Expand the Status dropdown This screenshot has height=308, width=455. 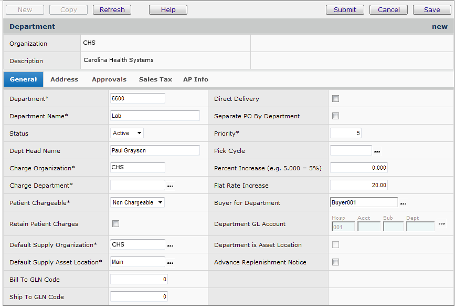pos(126,134)
